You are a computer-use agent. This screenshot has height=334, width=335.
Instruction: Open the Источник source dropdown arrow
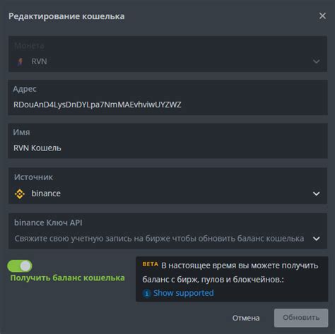click(316, 193)
